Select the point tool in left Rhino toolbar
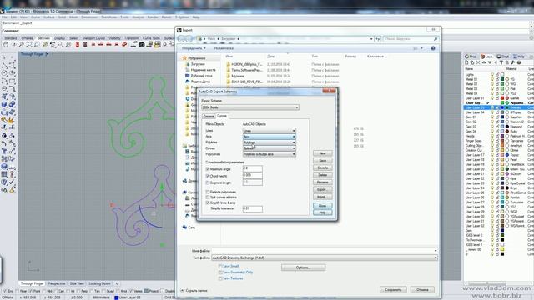This screenshot has width=534, height=300. (x=12, y=57)
